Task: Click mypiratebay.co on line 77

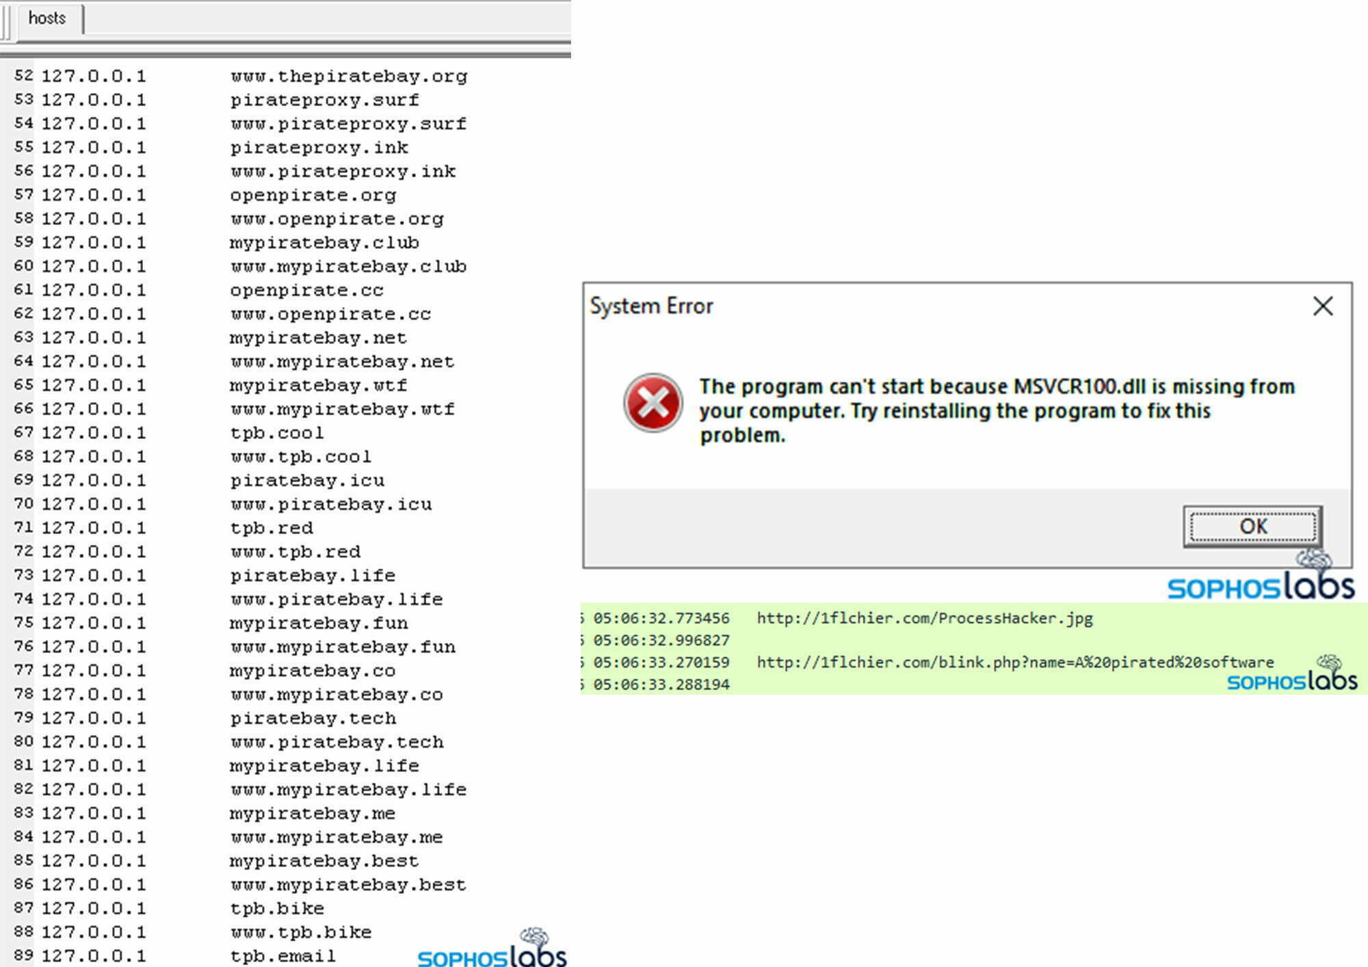Action: pos(313,670)
